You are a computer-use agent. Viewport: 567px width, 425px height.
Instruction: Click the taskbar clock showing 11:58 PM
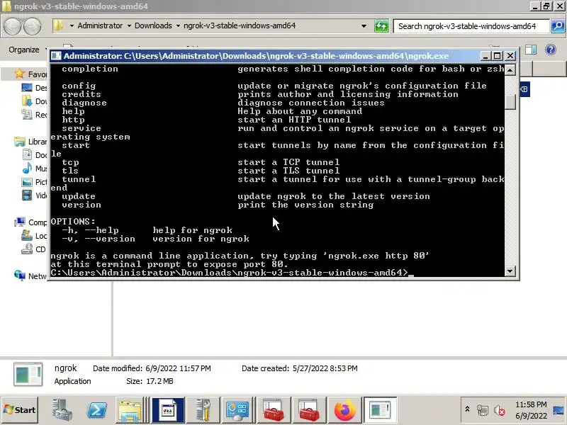coord(531,404)
